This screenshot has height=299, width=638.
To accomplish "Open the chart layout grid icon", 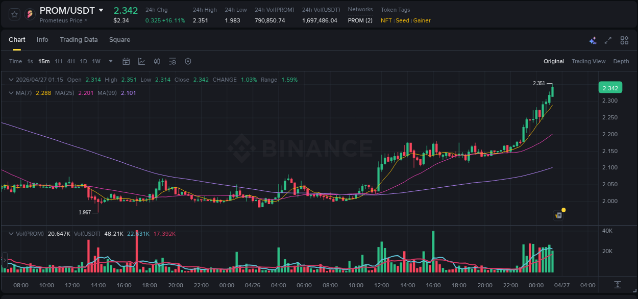I will tap(624, 40).
